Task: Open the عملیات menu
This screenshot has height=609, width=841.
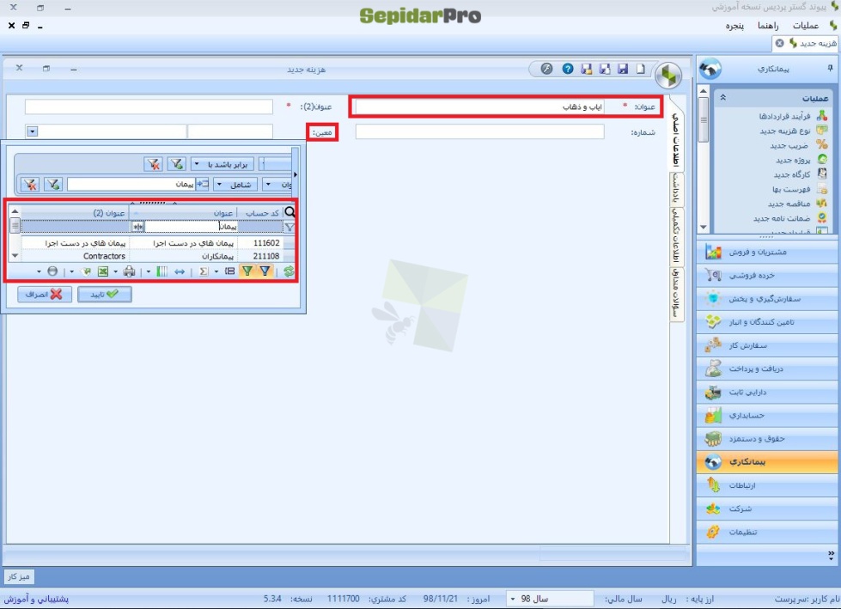Action: tap(806, 26)
